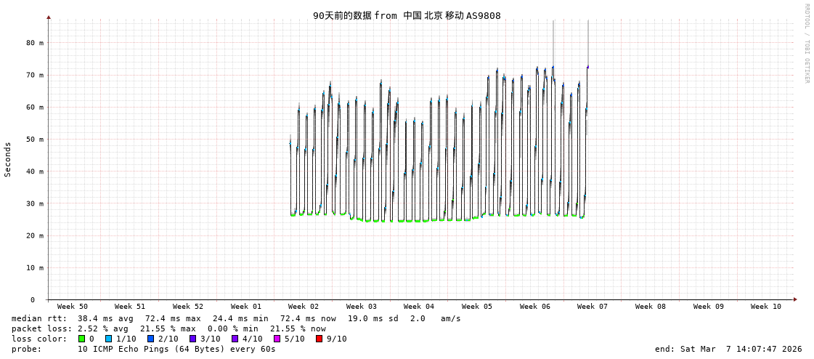
Task: Click the 80 m y-axis label
Action: click(x=35, y=43)
